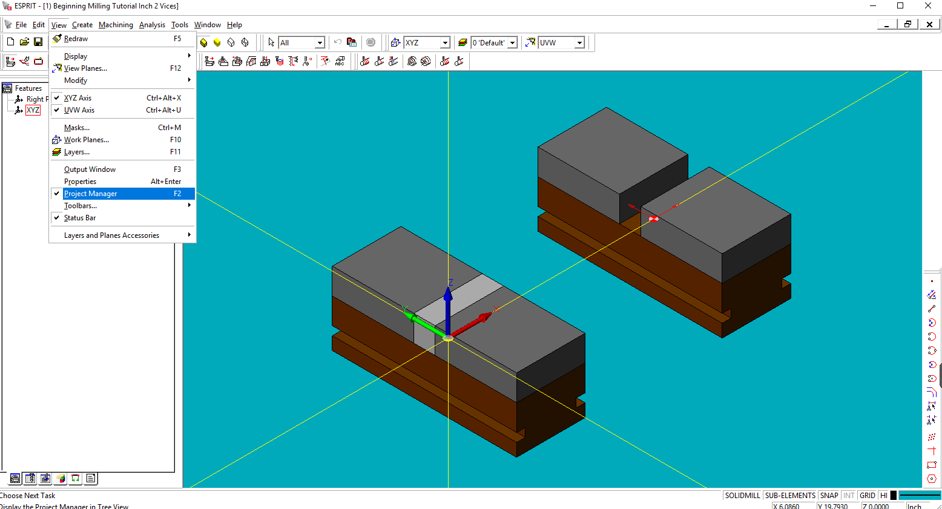Activate the arrow selection pointer tool
This screenshot has height=509, width=942.
tap(271, 42)
